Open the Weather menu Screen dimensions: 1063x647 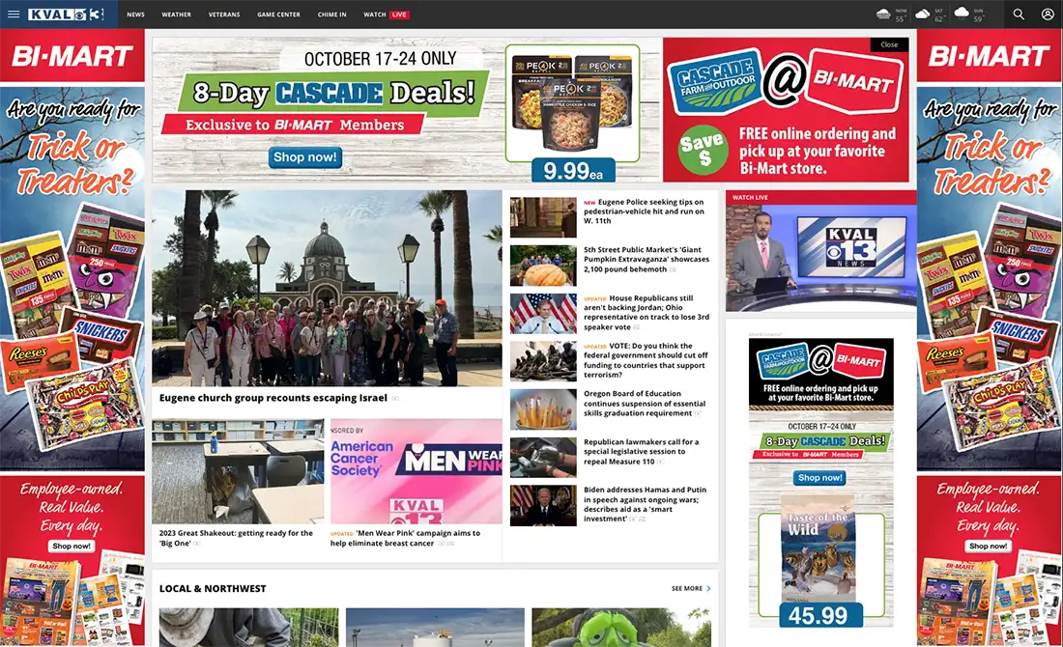(x=176, y=14)
